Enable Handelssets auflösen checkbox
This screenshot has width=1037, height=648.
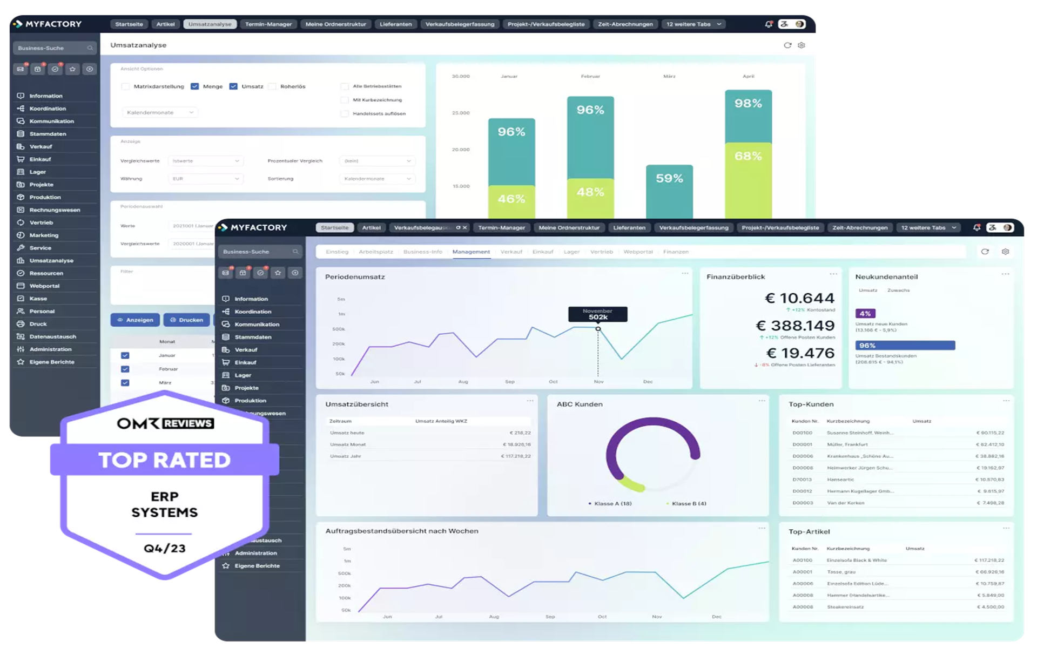pyautogui.click(x=345, y=114)
